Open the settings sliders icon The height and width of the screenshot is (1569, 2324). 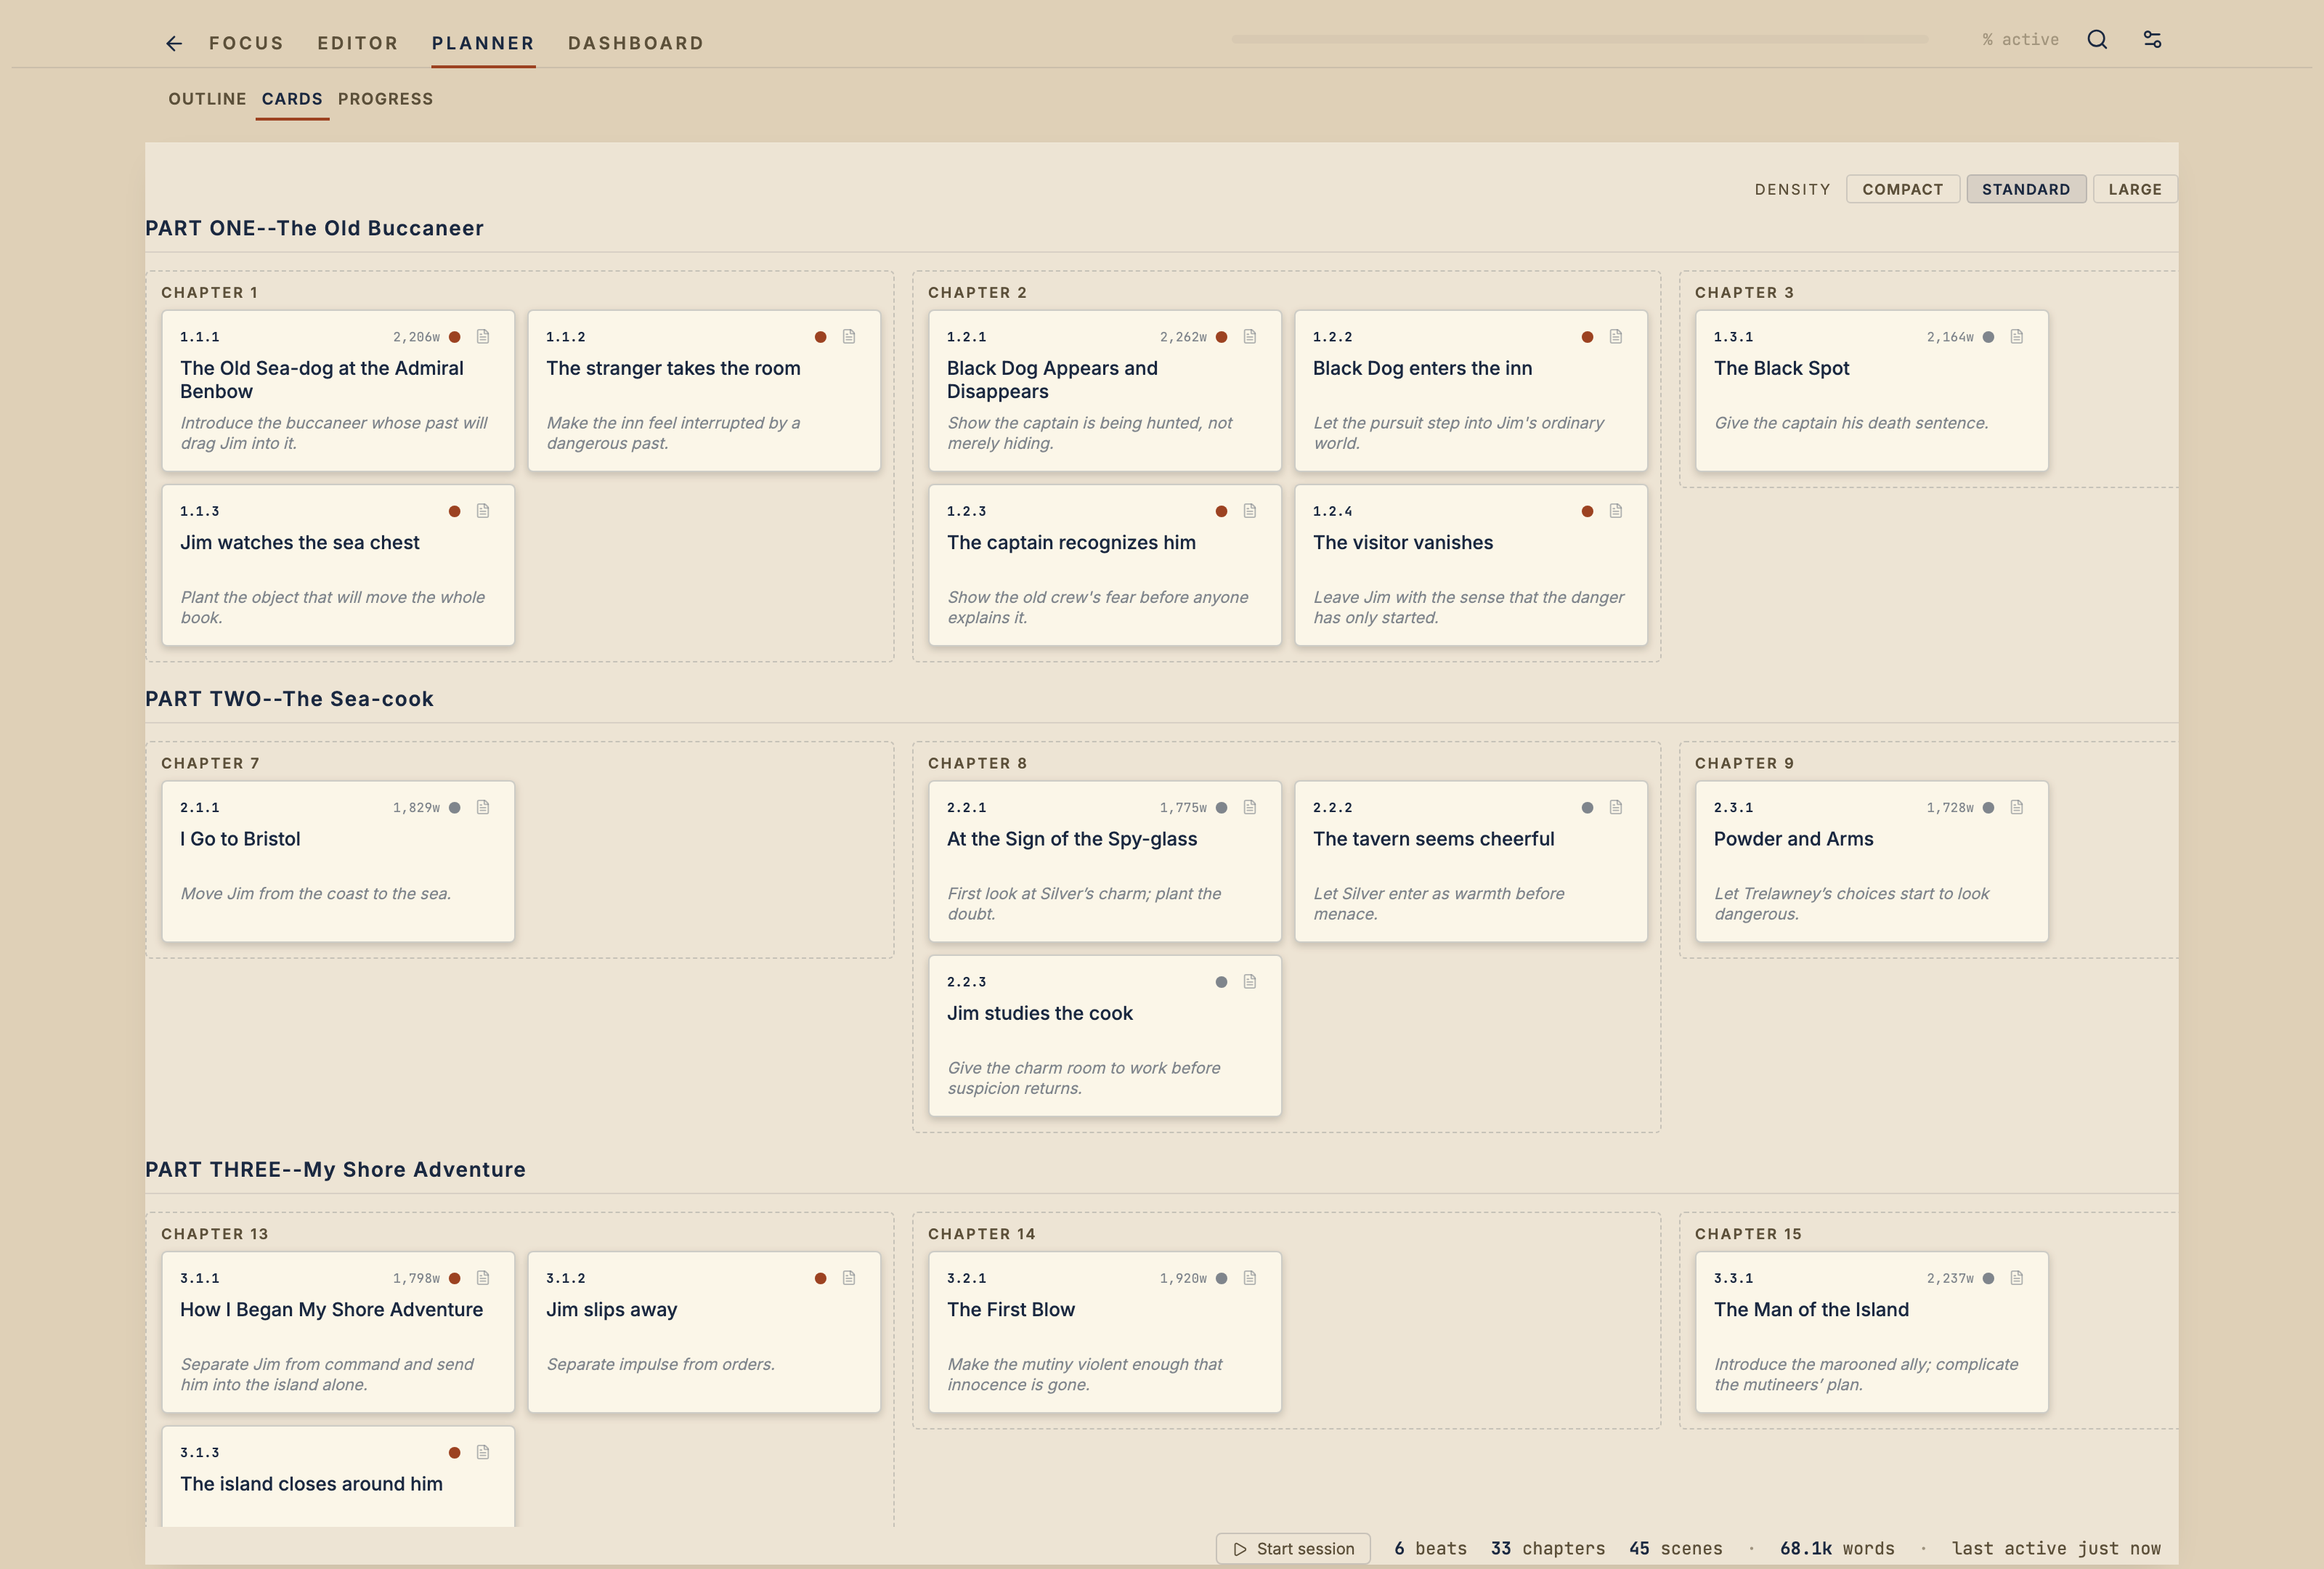(x=2152, y=40)
